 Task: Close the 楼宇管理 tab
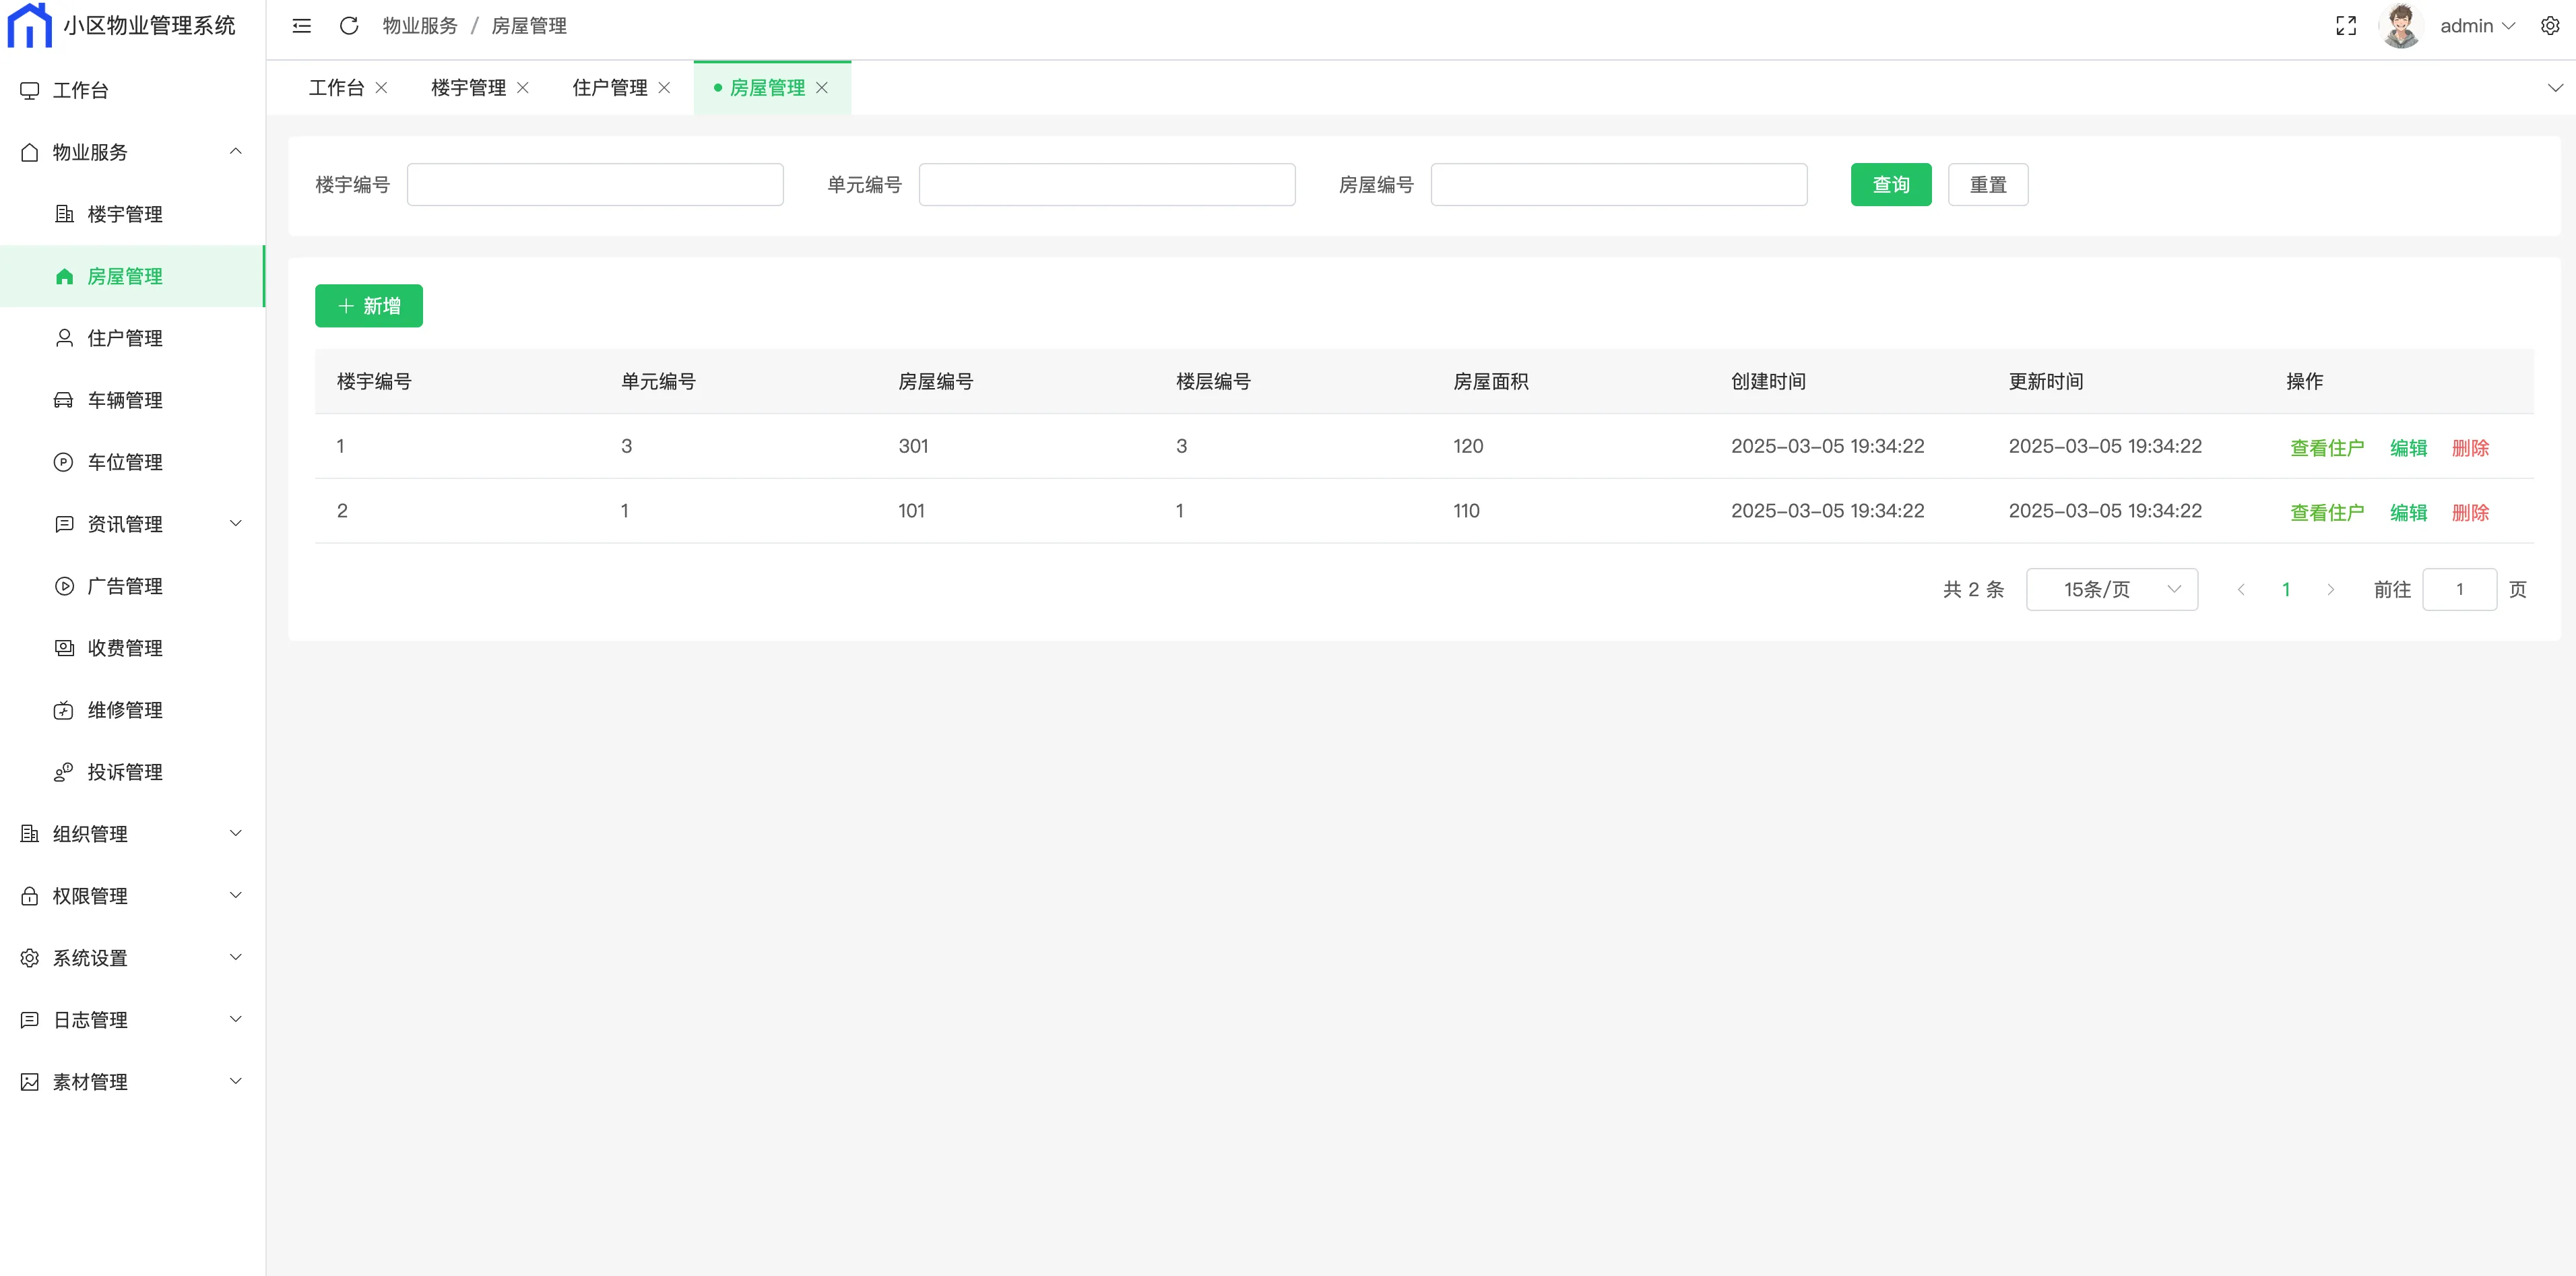click(x=522, y=88)
